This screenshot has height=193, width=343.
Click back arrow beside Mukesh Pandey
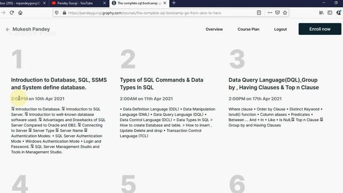click(8, 29)
